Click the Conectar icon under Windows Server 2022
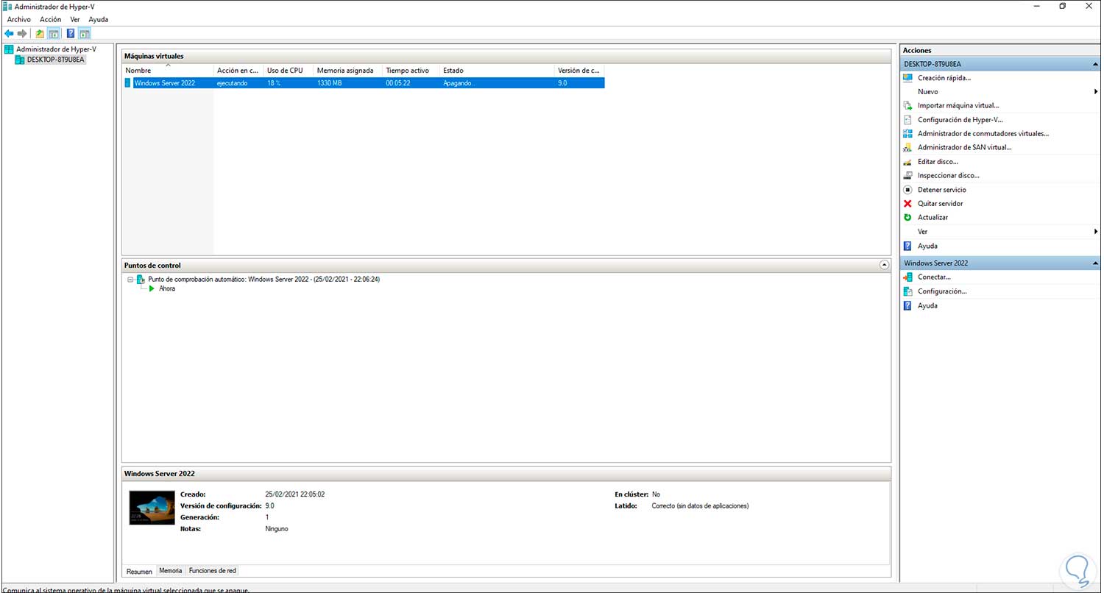The height and width of the screenshot is (593, 1104). (907, 277)
